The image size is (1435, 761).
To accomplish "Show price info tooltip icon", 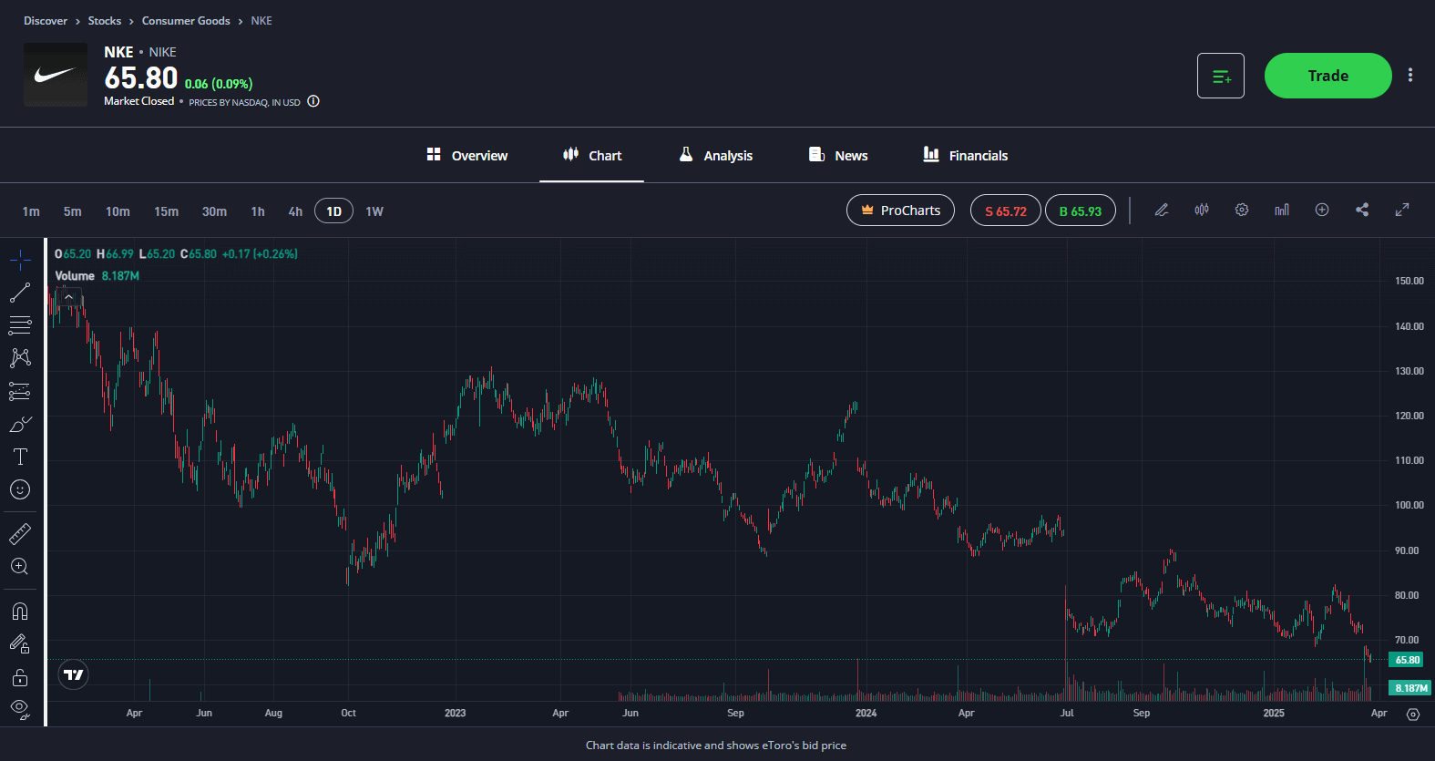I will (313, 101).
